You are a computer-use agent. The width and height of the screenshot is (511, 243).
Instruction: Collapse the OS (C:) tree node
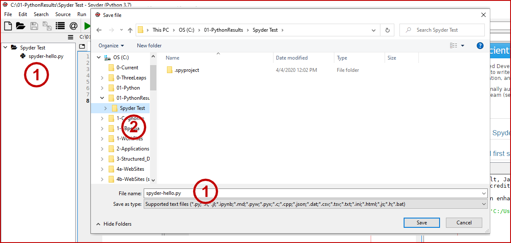[99, 57]
